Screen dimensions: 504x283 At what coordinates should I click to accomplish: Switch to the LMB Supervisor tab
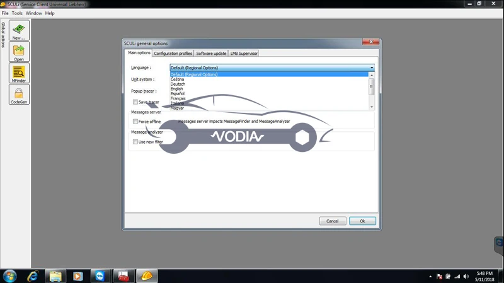pos(244,54)
